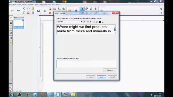The width and height of the screenshot is (173, 97).
Task: Click the Browse button for tags
Action: [x=110, y=70]
